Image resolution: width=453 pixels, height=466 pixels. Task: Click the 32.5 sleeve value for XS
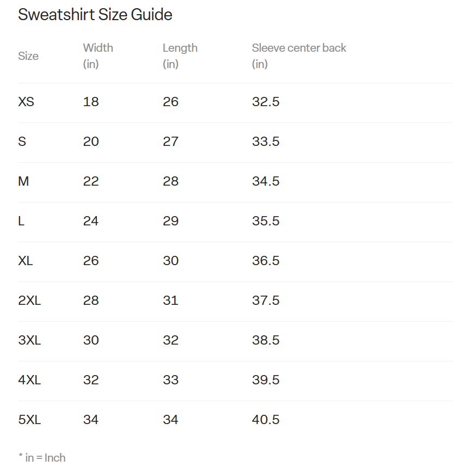click(266, 102)
